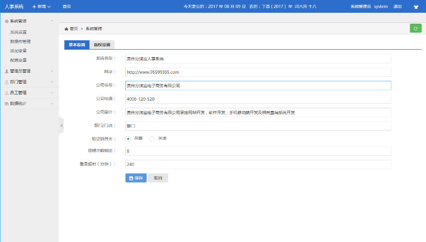Viewport: 426px width, 242px height.
Task: Click the 公司电话 input field
Action: point(258,99)
